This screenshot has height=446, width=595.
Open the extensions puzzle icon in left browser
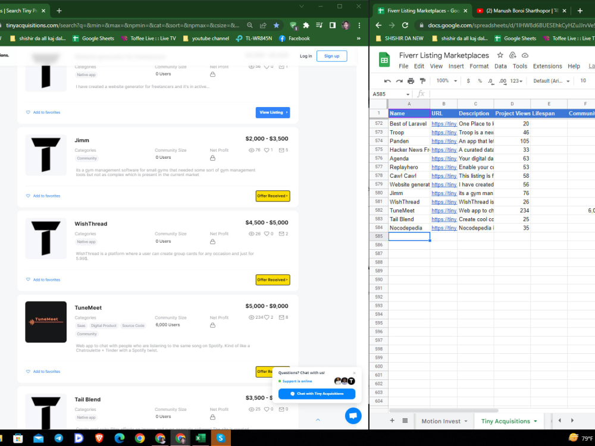(306, 26)
